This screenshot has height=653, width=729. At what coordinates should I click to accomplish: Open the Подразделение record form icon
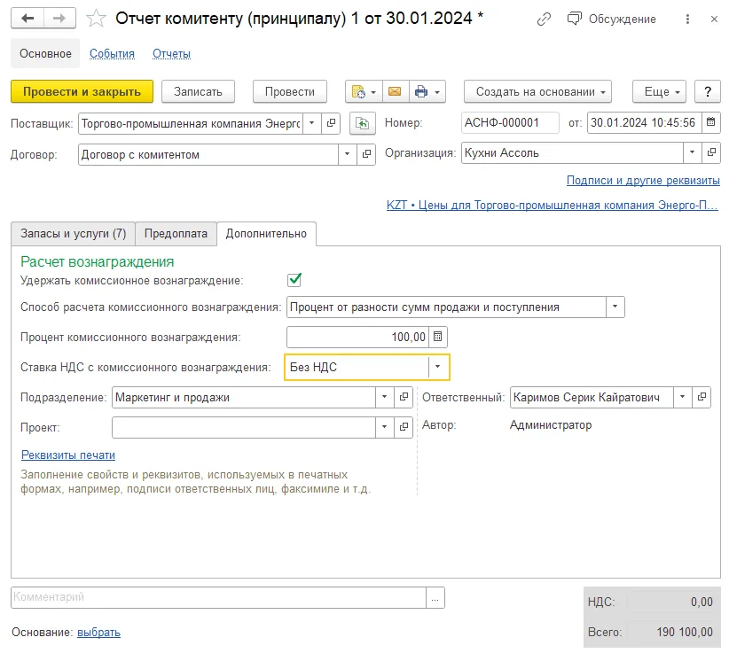(404, 397)
